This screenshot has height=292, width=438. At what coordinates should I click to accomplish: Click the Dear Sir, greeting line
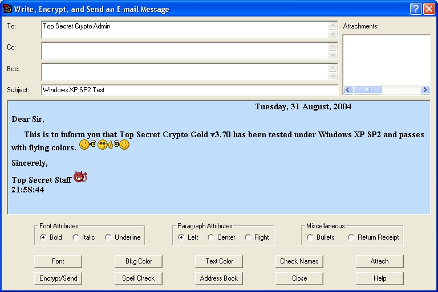tap(28, 120)
